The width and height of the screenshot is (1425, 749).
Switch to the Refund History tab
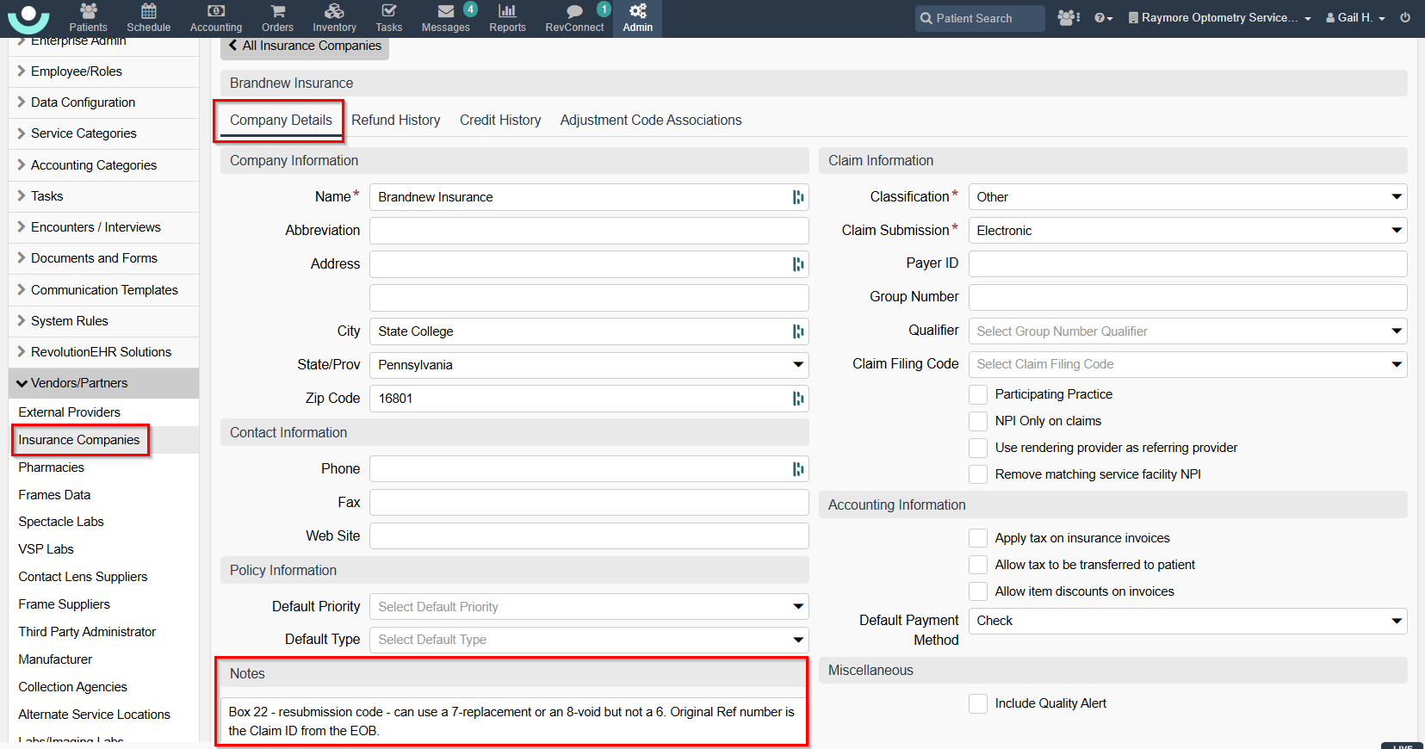pyautogui.click(x=395, y=121)
